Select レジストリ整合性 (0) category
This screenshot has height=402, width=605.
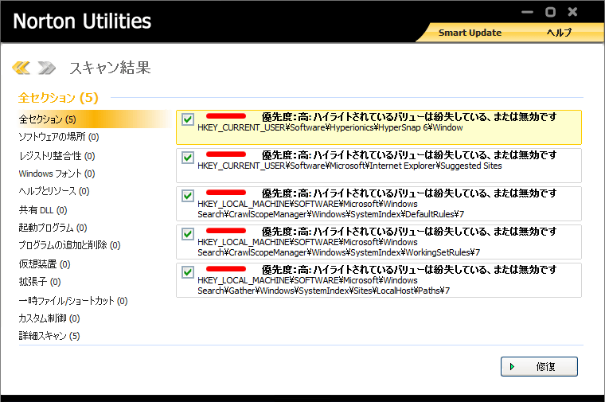tap(57, 156)
